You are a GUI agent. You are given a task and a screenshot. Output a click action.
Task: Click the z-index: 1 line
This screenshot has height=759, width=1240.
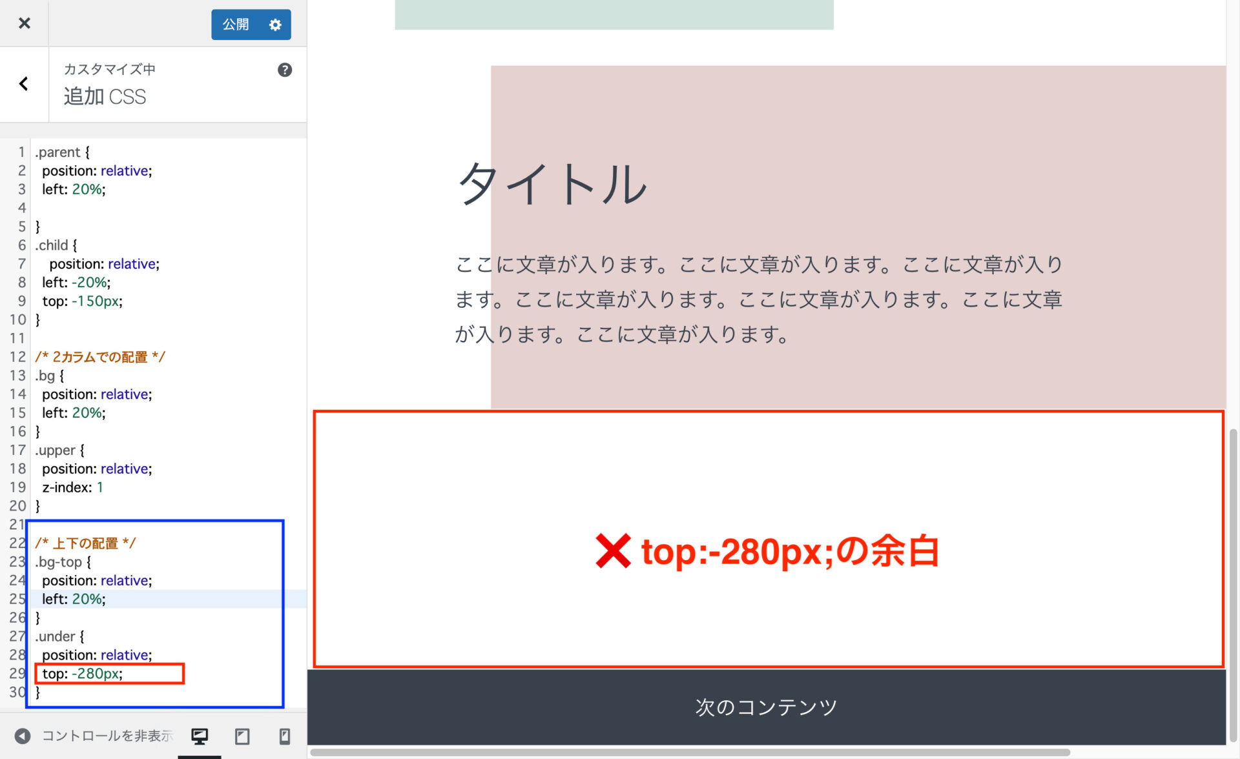pos(72,487)
